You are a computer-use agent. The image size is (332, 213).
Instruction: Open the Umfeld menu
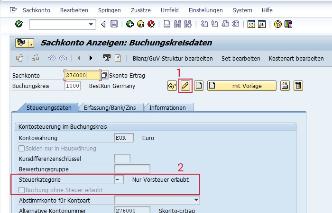[x=170, y=10]
